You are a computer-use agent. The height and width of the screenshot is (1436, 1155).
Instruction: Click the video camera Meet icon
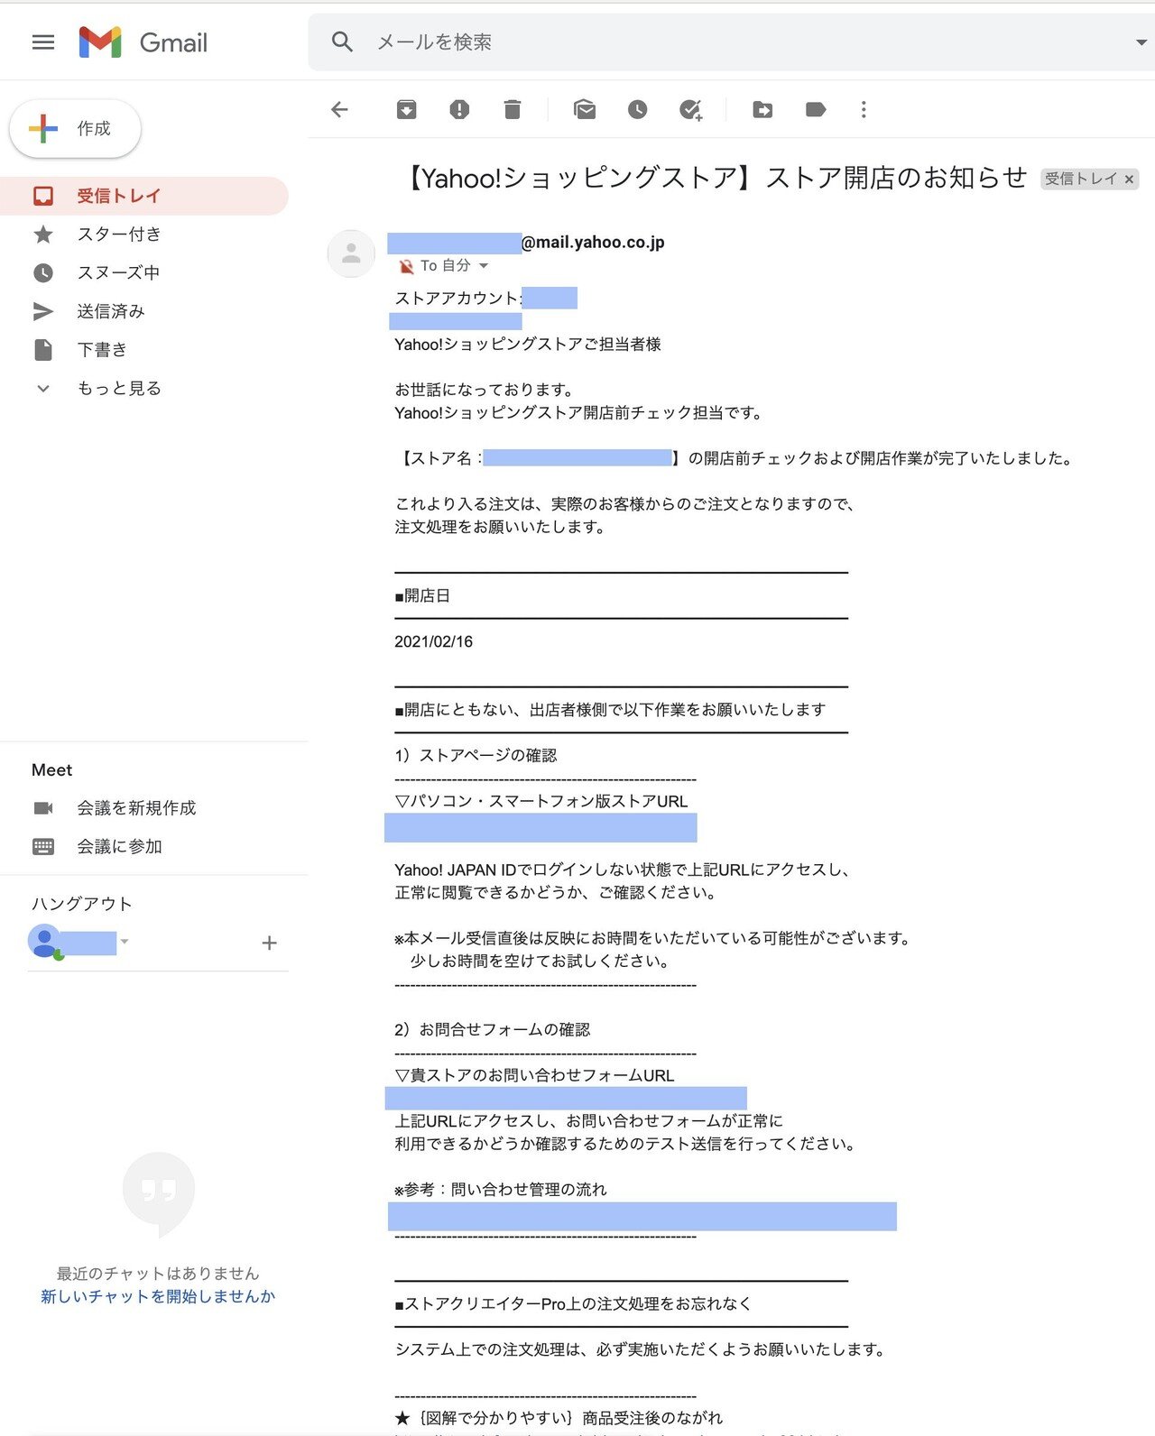pos(43,808)
